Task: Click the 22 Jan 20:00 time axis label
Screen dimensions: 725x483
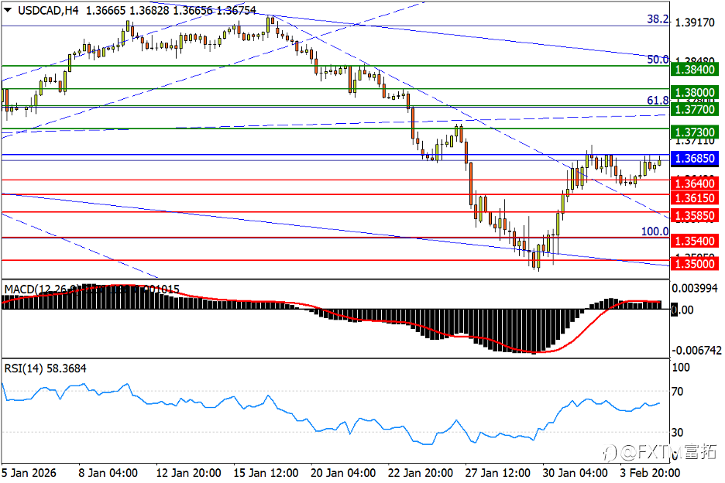Action: point(420,473)
